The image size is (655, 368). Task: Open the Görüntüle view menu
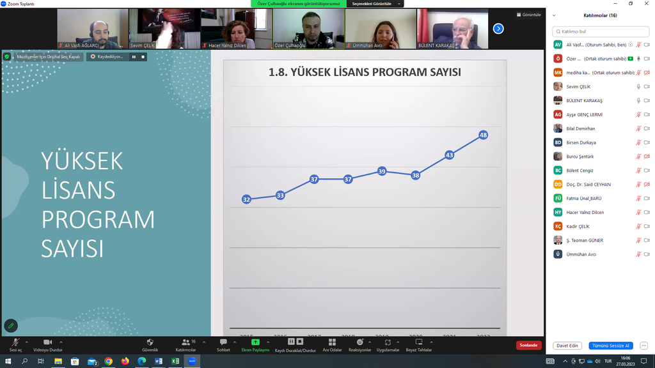pos(528,15)
